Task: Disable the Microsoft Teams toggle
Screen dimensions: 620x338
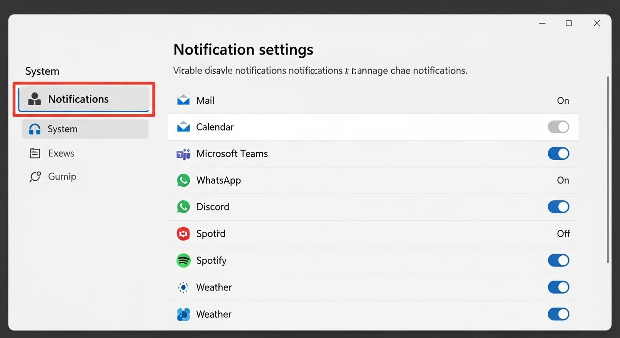Action: coord(558,154)
